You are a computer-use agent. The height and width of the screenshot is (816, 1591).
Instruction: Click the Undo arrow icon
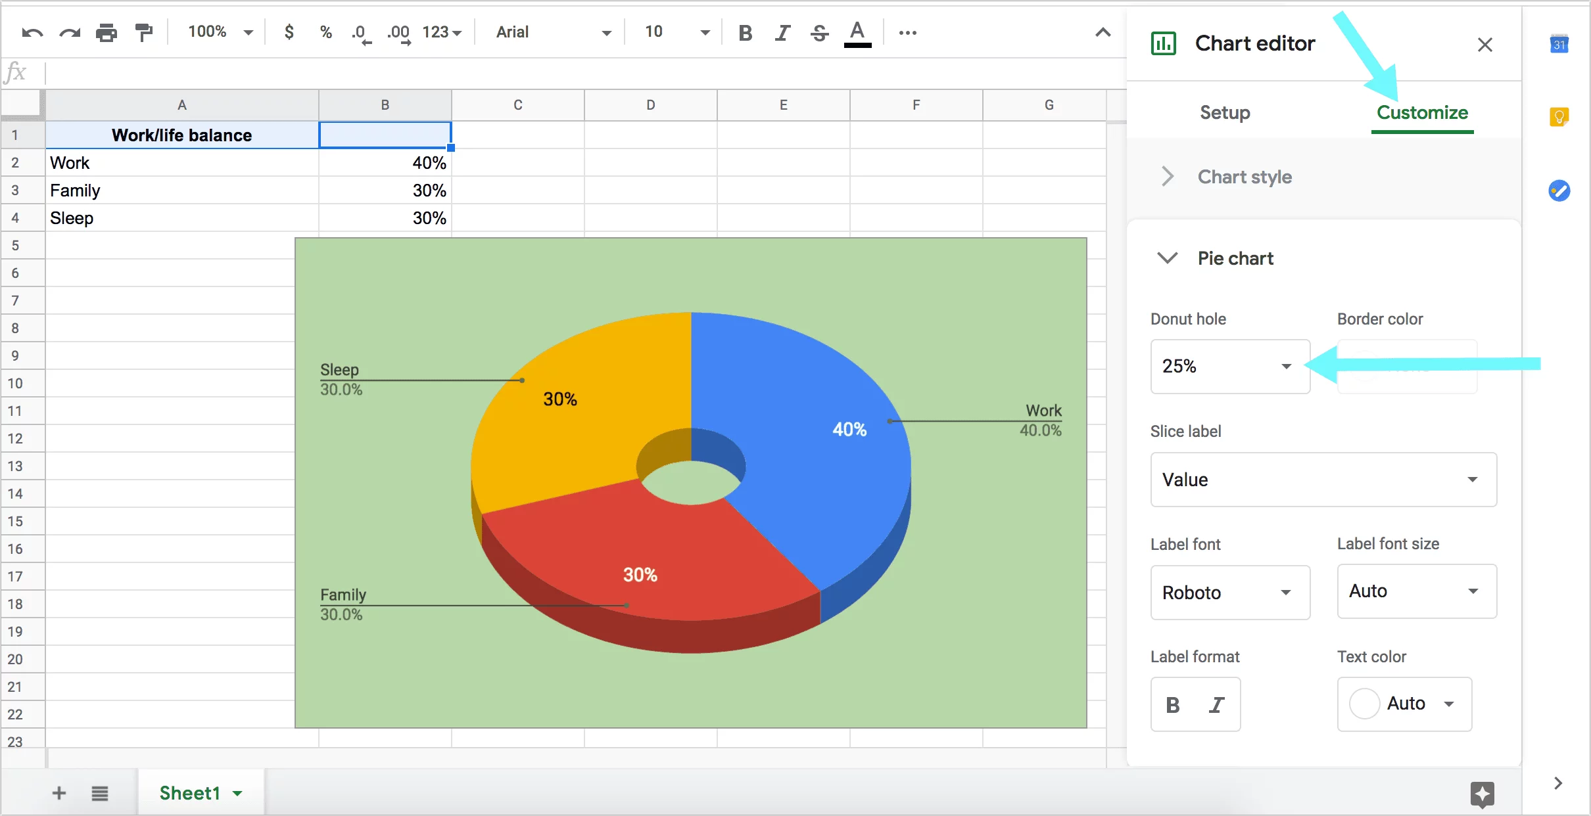32,32
